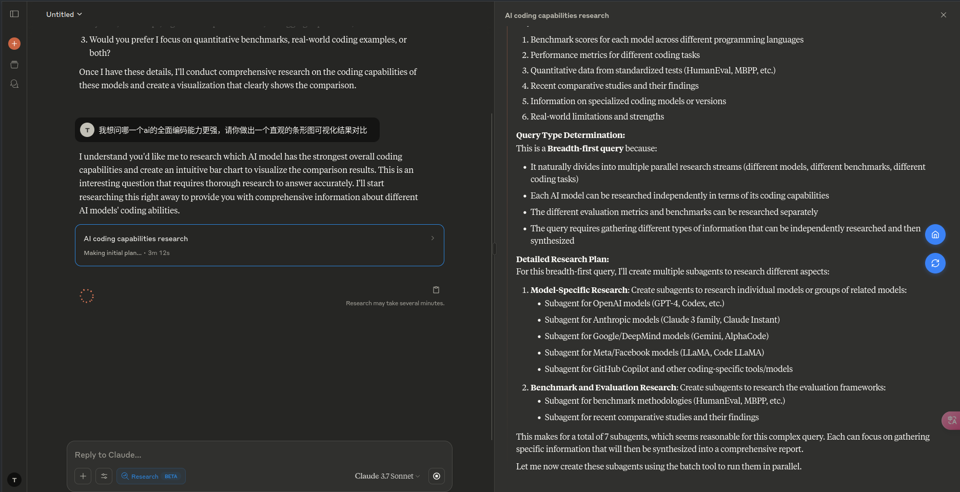Image resolution: width=960 pixels, height=492 pixels.
Task: Click the panel title 'AI coding capabilities research'
Action: [557, 15]
